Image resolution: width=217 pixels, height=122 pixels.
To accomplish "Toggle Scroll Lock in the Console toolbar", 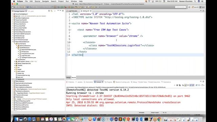I will tap(185, 85).
